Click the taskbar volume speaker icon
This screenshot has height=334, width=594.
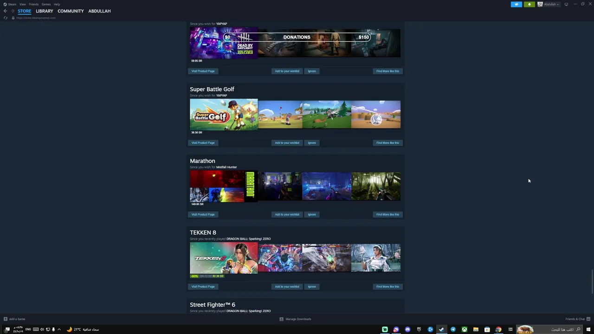point(42,329)
